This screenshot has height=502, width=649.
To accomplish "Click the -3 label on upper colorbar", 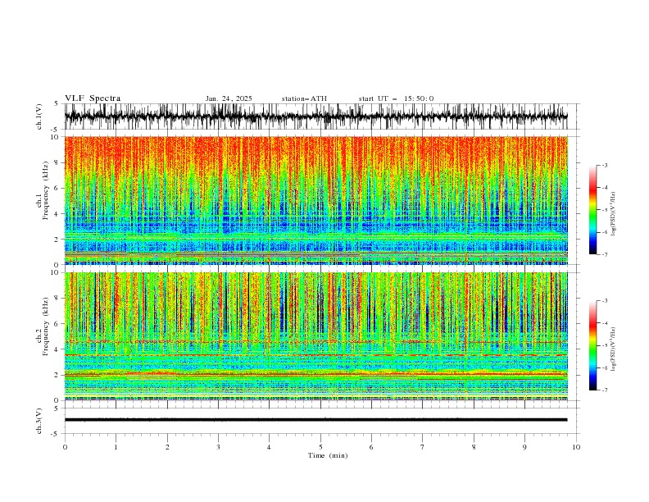I will [x=605, y=165].
